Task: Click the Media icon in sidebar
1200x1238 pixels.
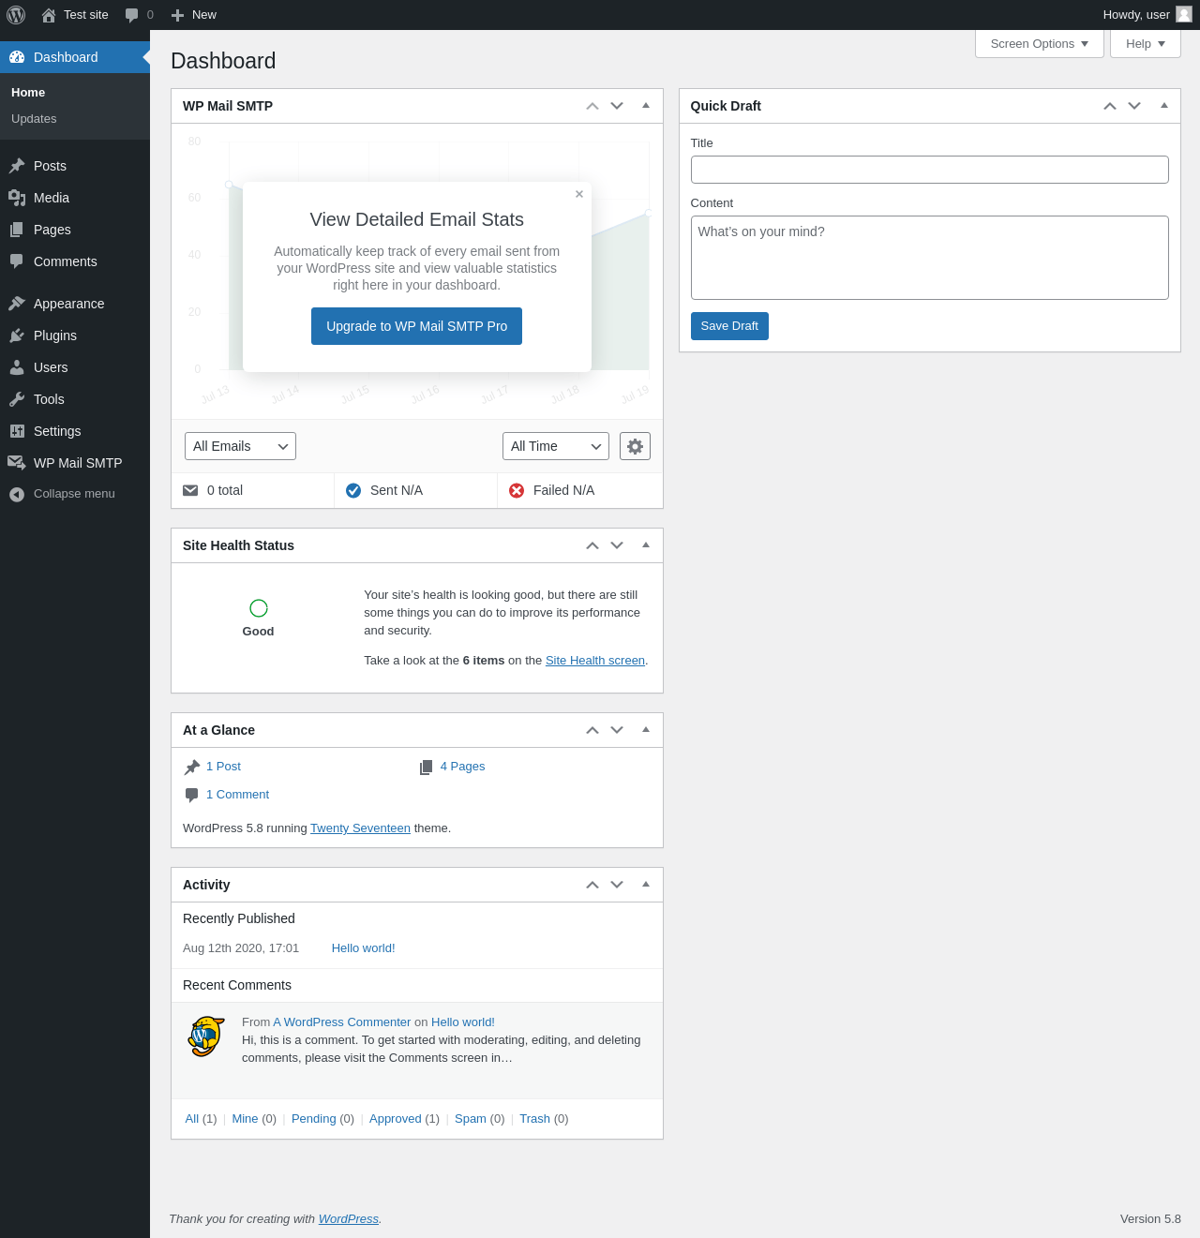Action: 17,198
